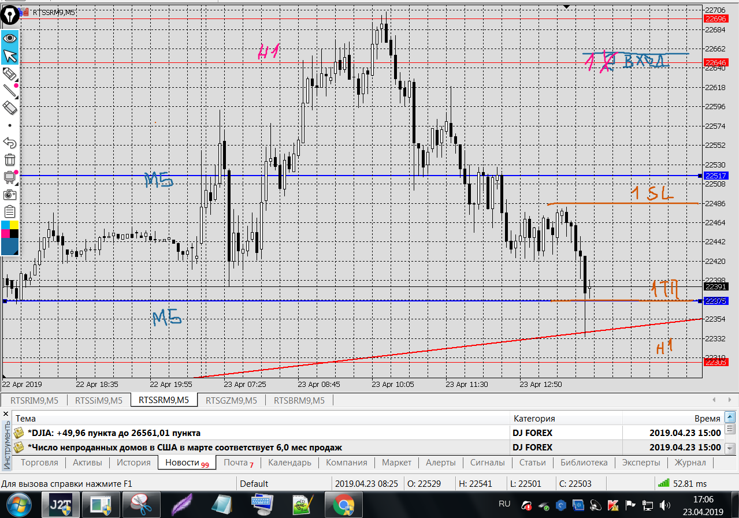Click chart tabs right scroll arrow

click(728, 400)
